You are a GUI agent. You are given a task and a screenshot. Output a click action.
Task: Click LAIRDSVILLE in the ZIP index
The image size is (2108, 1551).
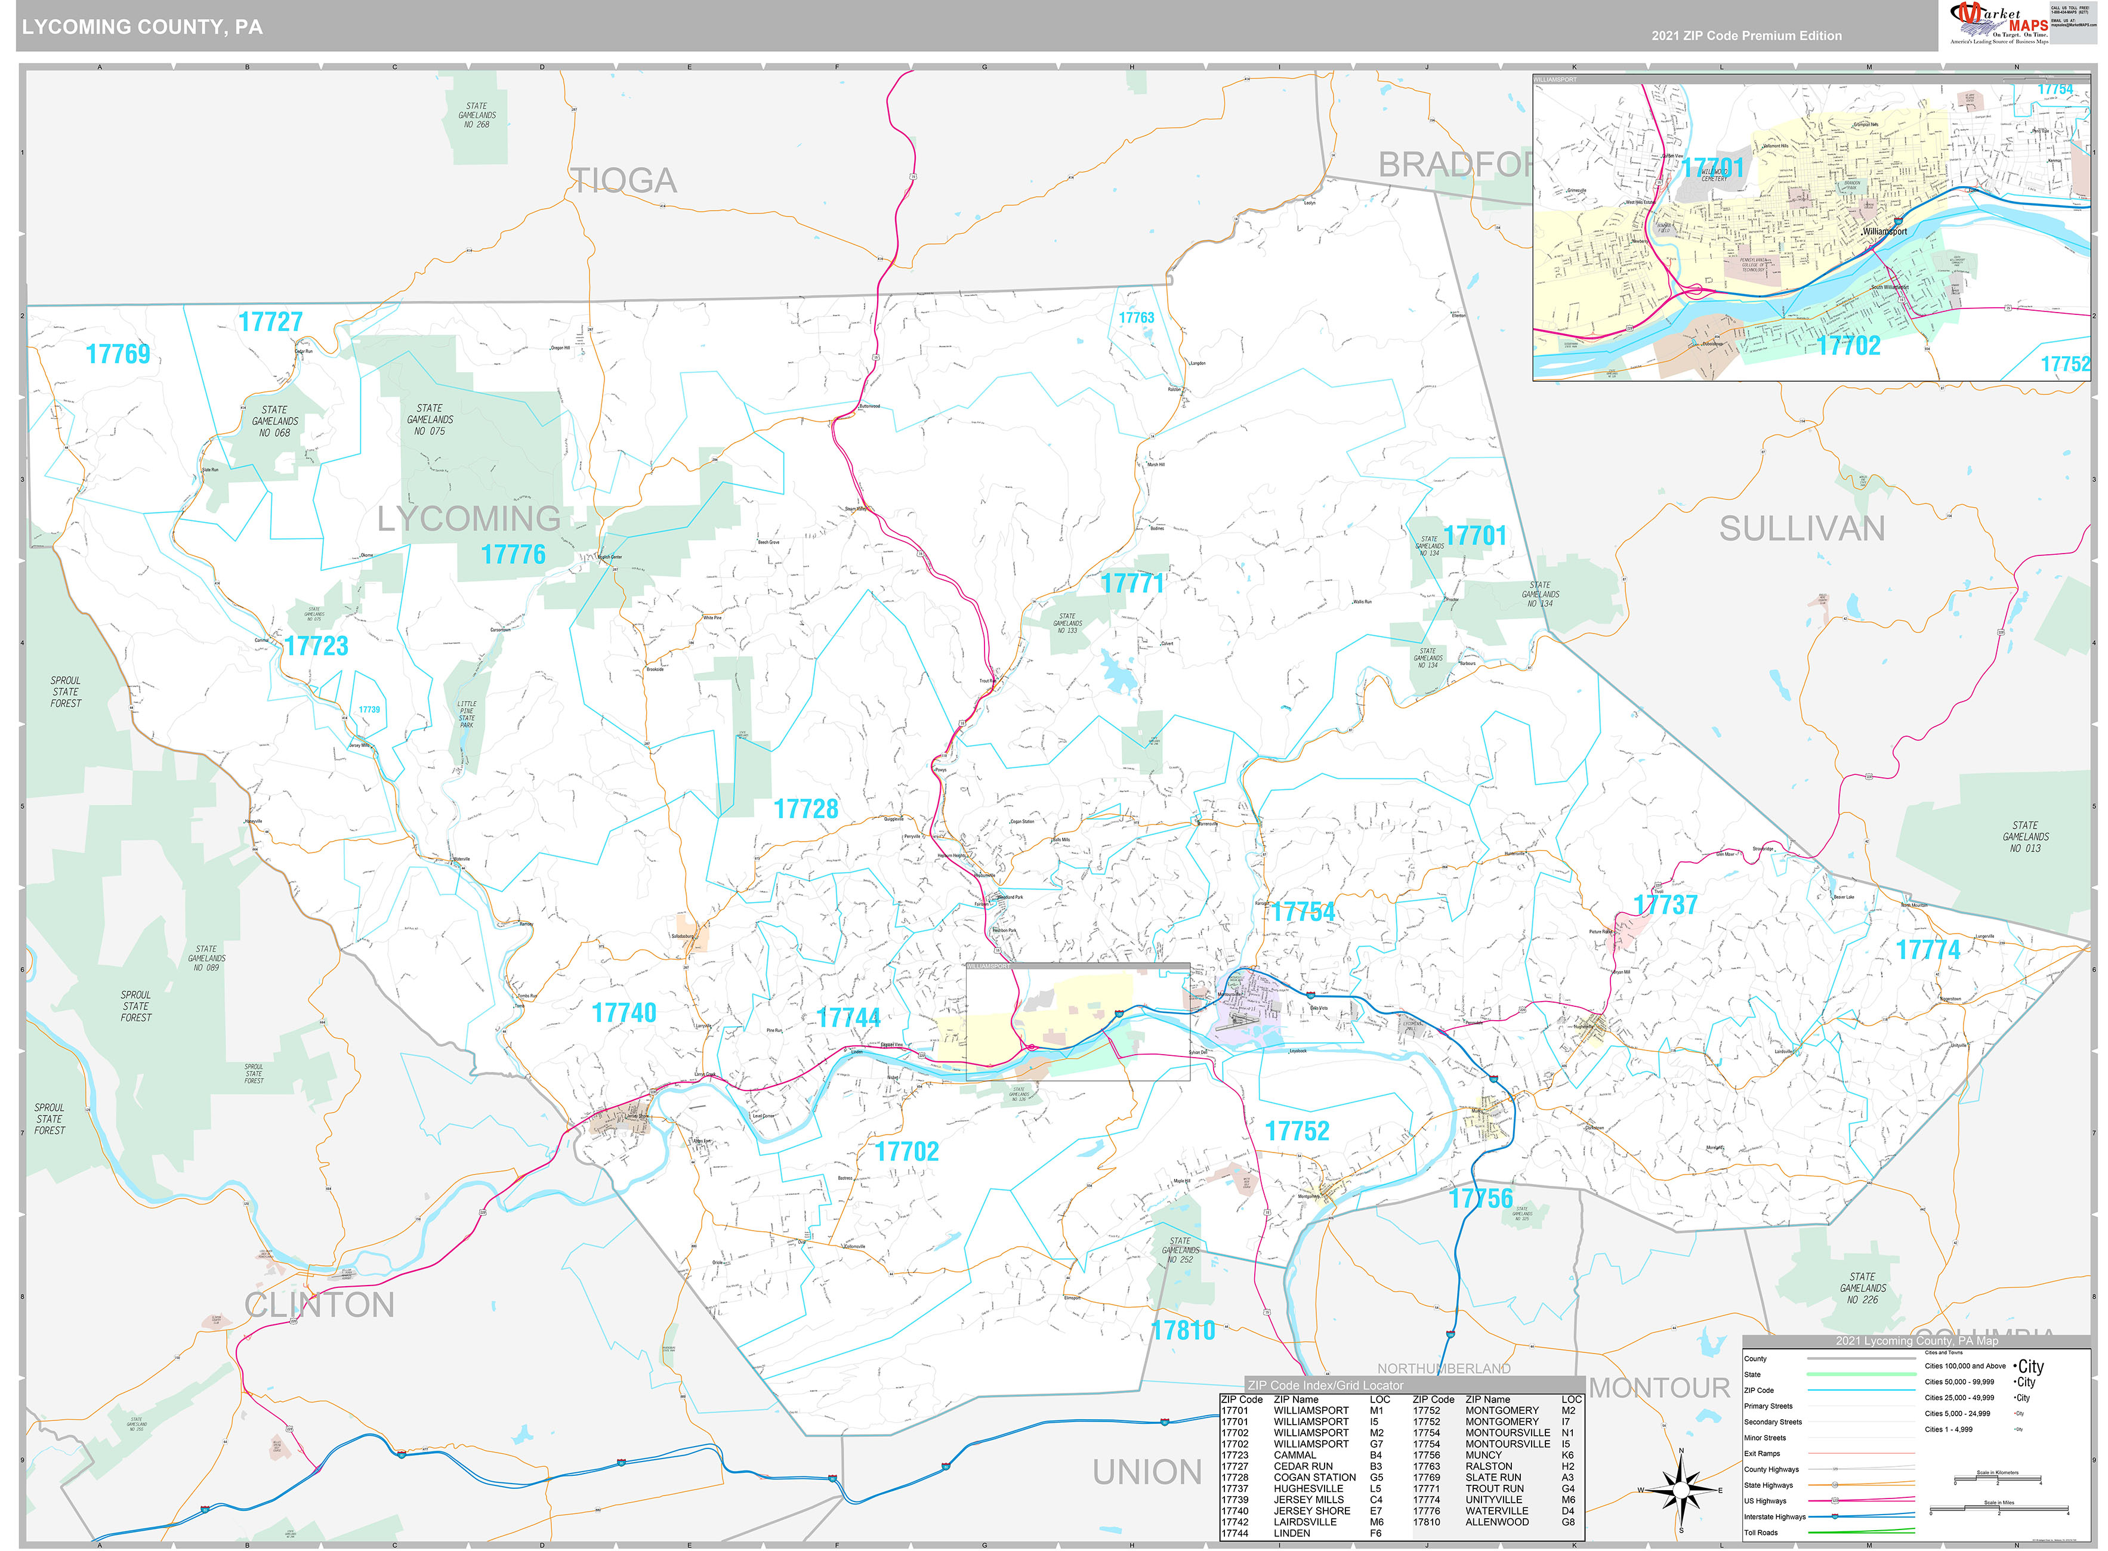(x=1305, y=1522)
